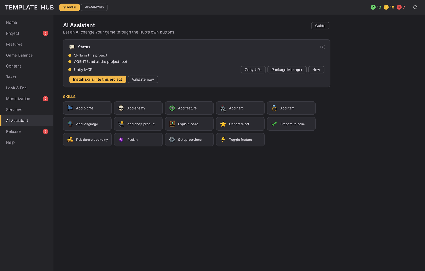Open the Look & Feel section

[x=27, y=88]
